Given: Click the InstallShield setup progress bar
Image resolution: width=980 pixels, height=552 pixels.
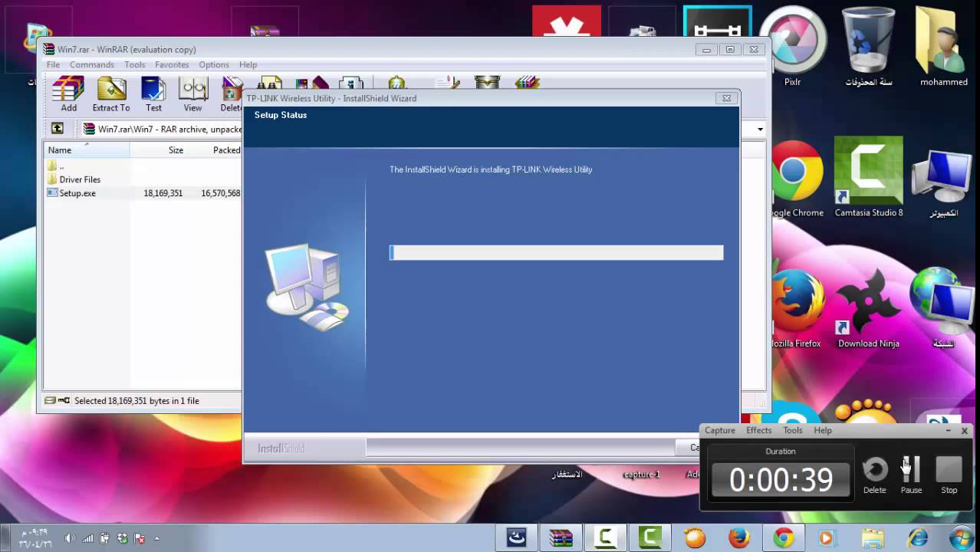Looking at the screenshot, I should point(556,252).
